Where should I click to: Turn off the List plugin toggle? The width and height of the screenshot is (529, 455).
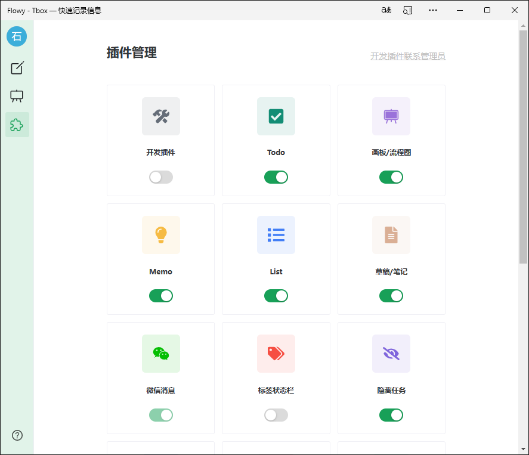point(276,296)
